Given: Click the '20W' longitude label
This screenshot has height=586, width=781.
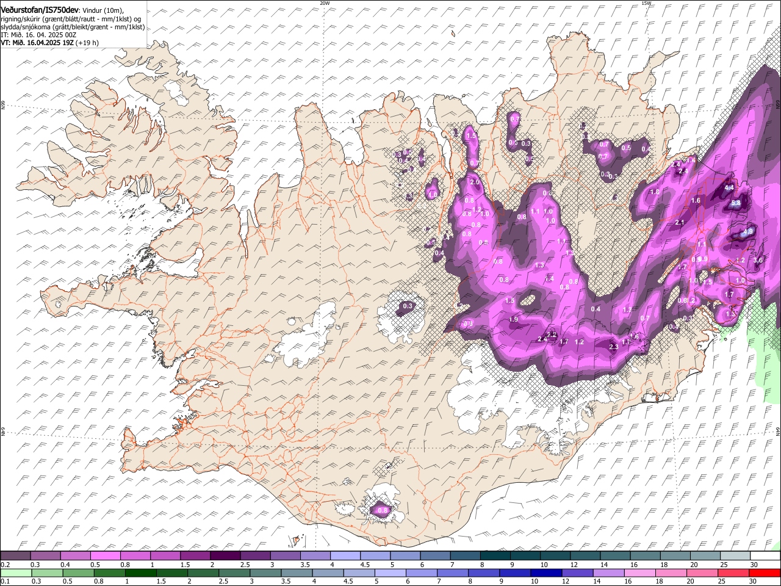Looking at the screenshot, I should [x=325, y=3].
